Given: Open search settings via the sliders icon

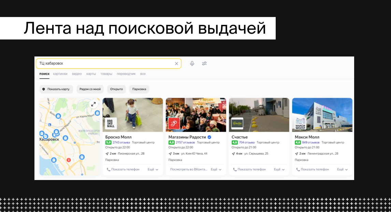Looking at the screenshot, I should [204, 63].
